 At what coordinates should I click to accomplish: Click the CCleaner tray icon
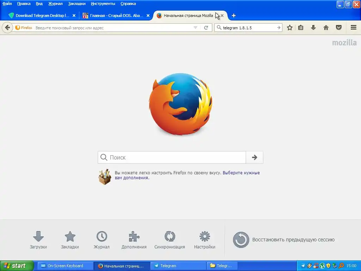(316, 266)
